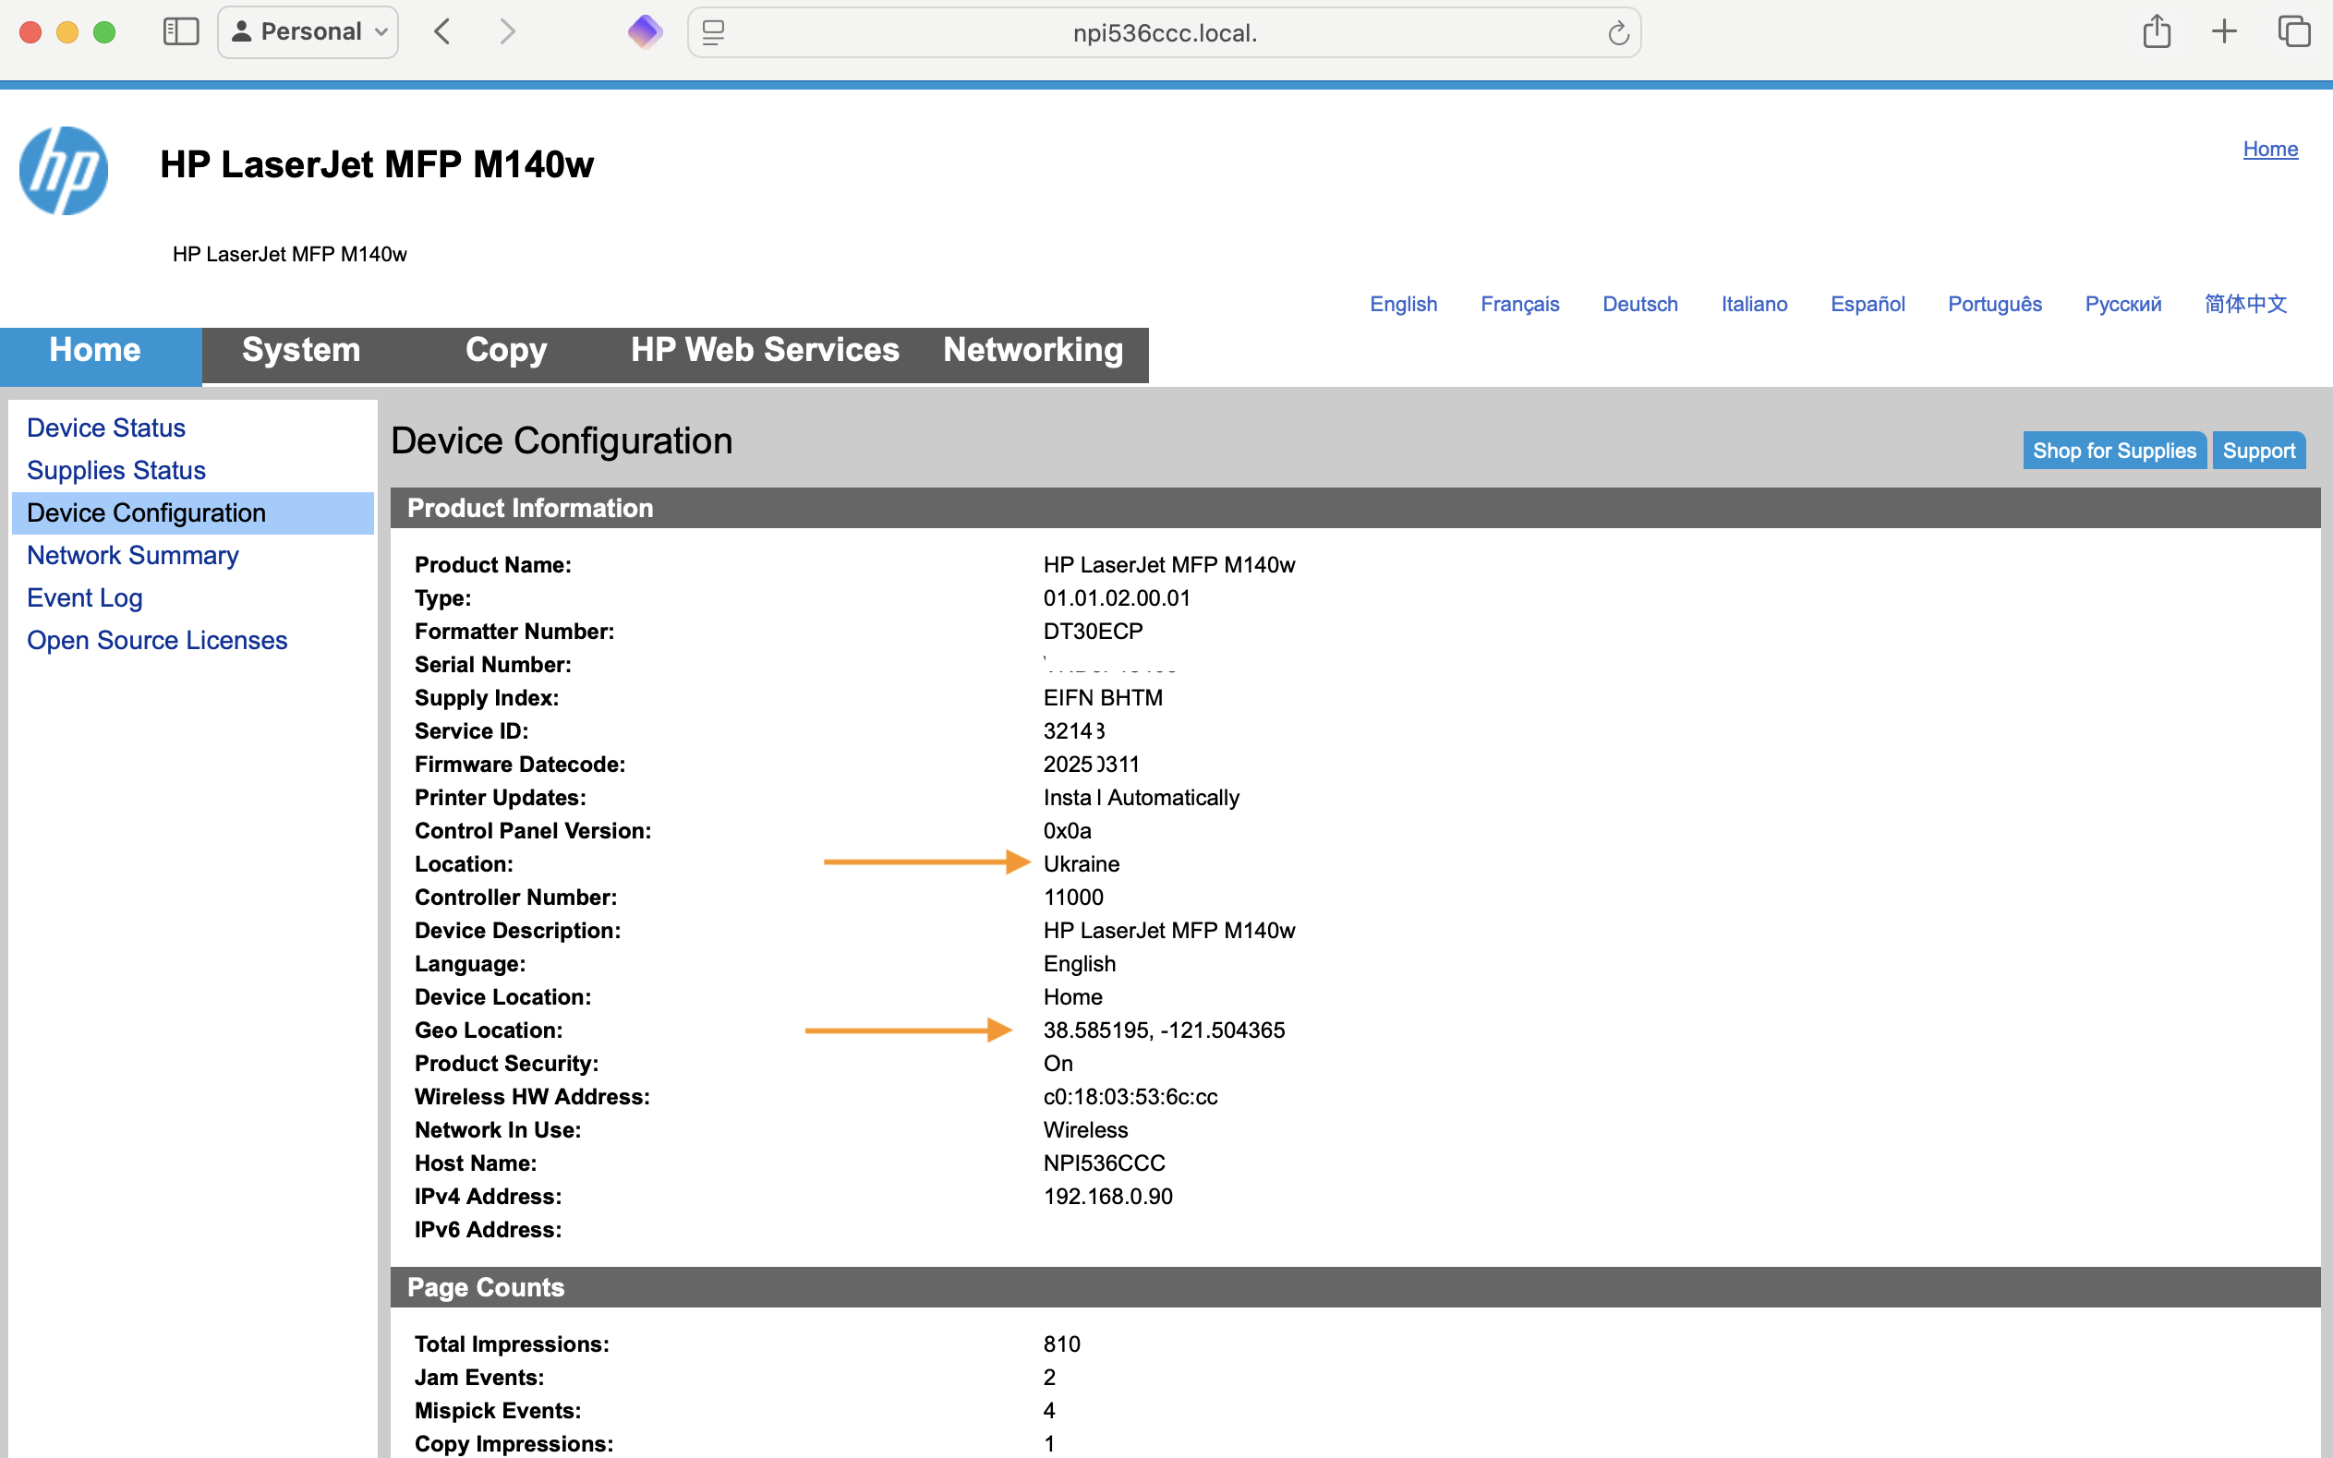Open the Personal profile dropdown
Image resolution: width=2333 pixels, height=1458 pixels.
pyautogui.click(x=308, y=31)
